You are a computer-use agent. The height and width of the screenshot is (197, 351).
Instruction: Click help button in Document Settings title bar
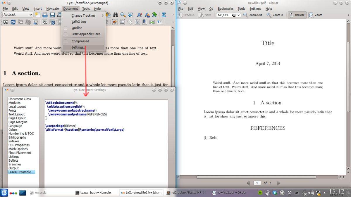(x=154, y=90)
